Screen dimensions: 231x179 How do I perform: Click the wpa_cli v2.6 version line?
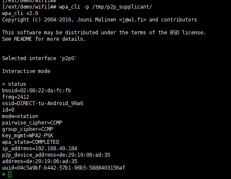pos(20,13)
